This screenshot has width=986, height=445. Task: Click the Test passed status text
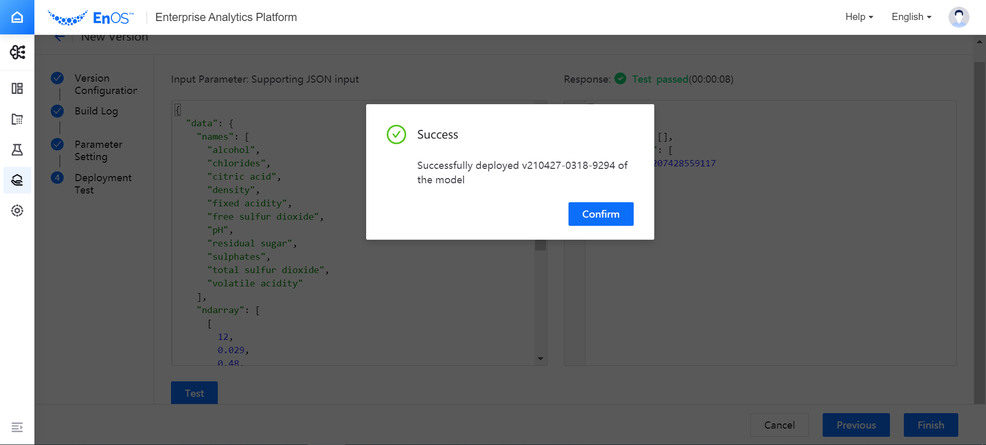pos(660,79)
